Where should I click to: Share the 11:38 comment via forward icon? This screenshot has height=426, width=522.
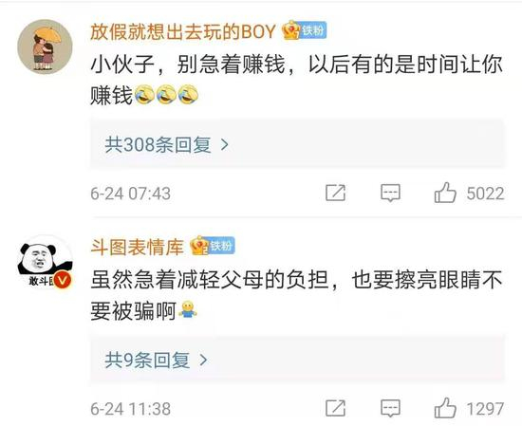335,408
